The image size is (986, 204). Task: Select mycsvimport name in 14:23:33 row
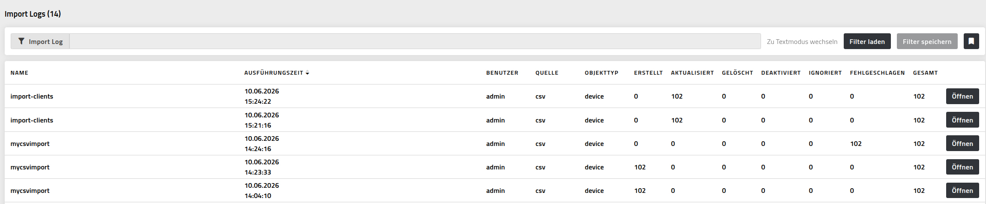pyautogui.click(x=30, y=167)
